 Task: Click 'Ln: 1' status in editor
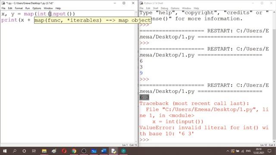[125, 145]
